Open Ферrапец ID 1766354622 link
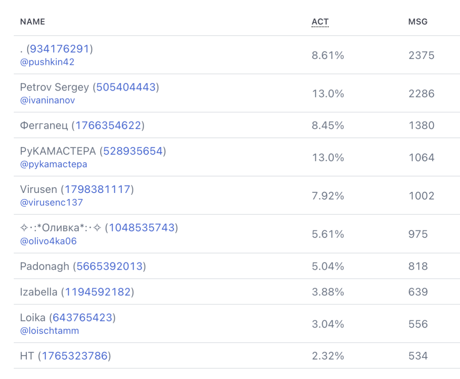Viewport: 460px width, 379px height. [108, 125]
